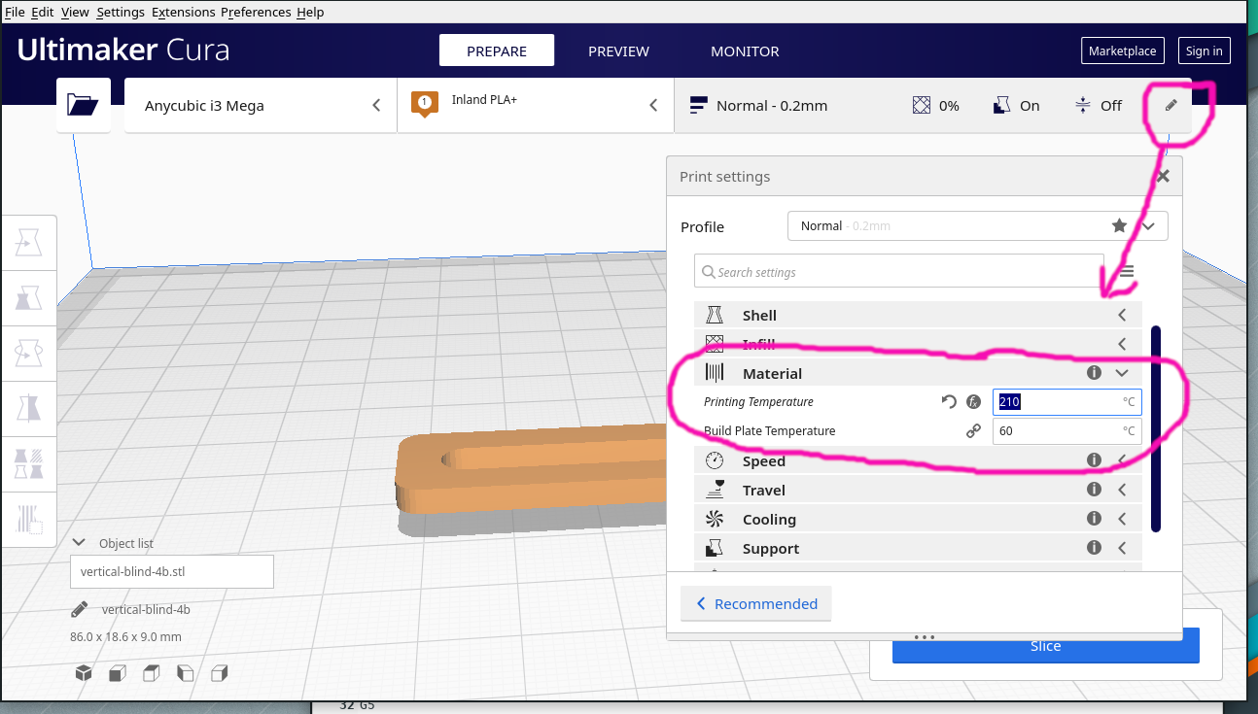Click the Printing Temperature 210 field
This screenshot has height=714, width=1258.
[x=1066, y=401]
